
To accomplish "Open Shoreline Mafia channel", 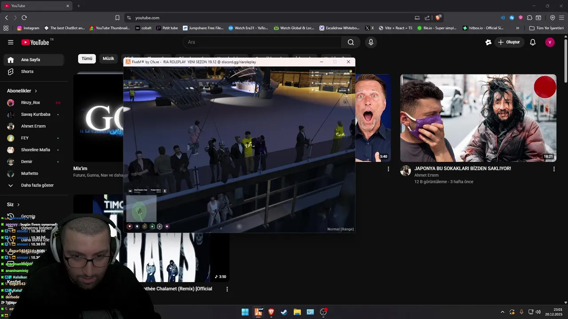I will point(34,150).
